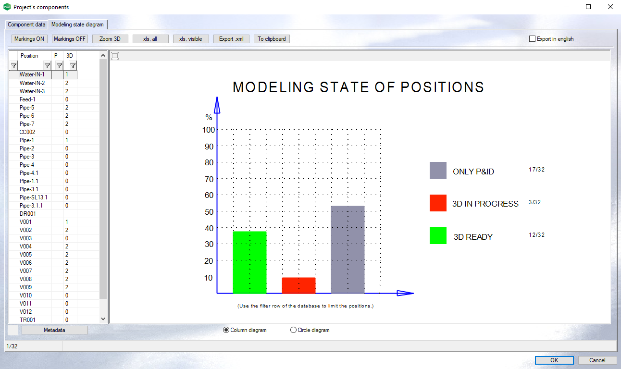Screen dimensions: 621x369
Task: Open the Metadata button below the list
Action: [x=54, y=330]
